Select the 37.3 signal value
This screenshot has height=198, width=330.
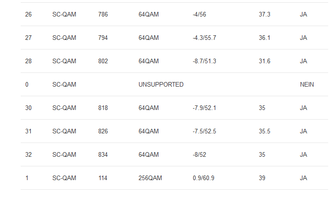coord(264,15)
